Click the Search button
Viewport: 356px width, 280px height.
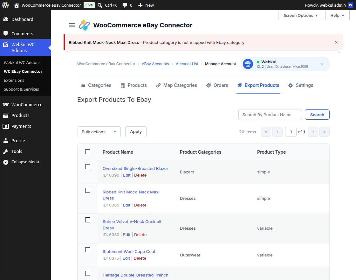point(317,115)
